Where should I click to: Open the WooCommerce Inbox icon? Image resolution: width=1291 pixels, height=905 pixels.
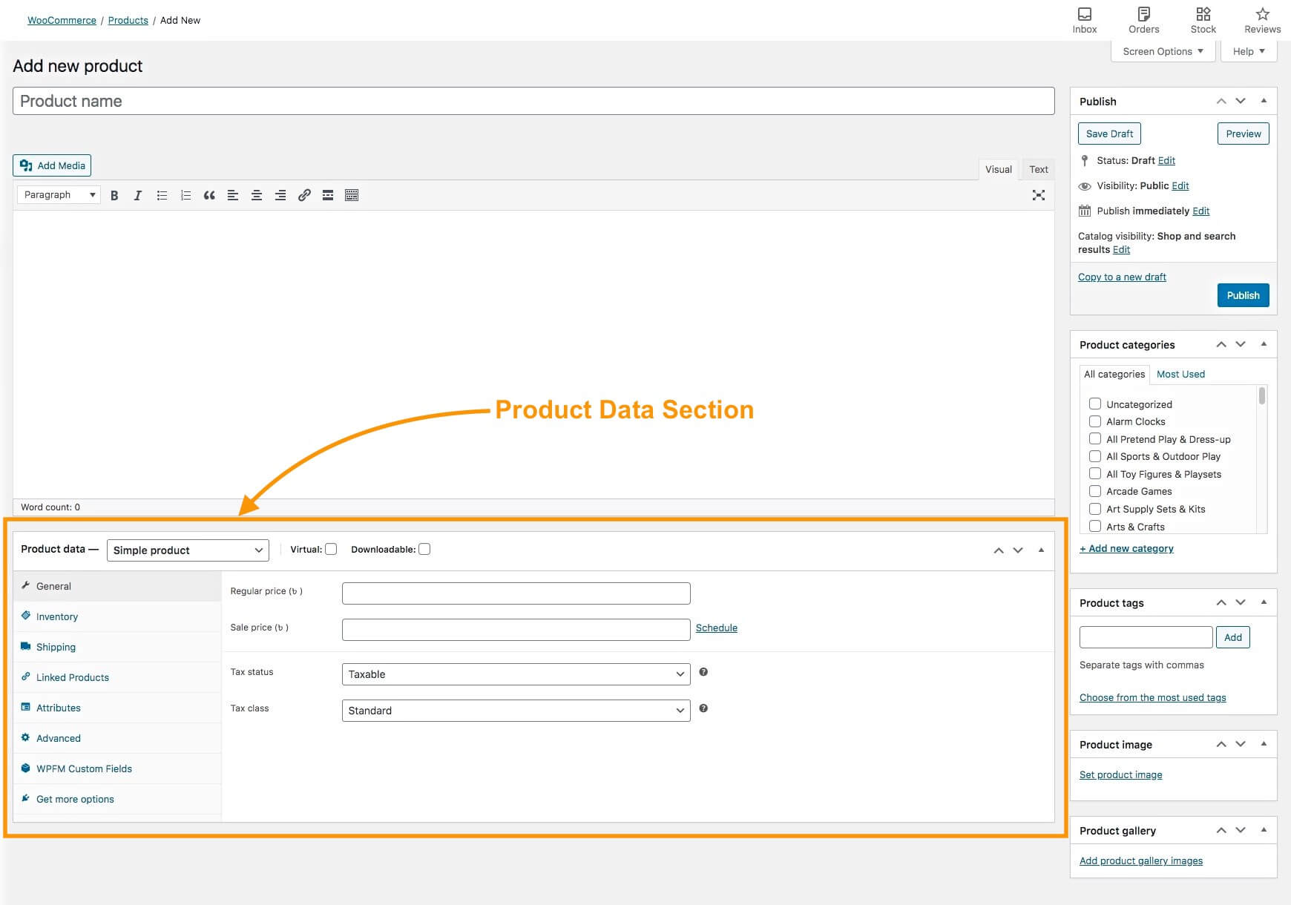[x=1084, y=15]
